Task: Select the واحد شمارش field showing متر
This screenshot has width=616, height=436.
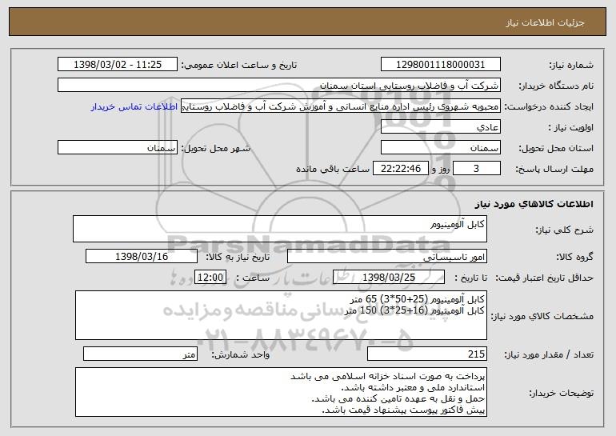Action: tap(140, 354)
